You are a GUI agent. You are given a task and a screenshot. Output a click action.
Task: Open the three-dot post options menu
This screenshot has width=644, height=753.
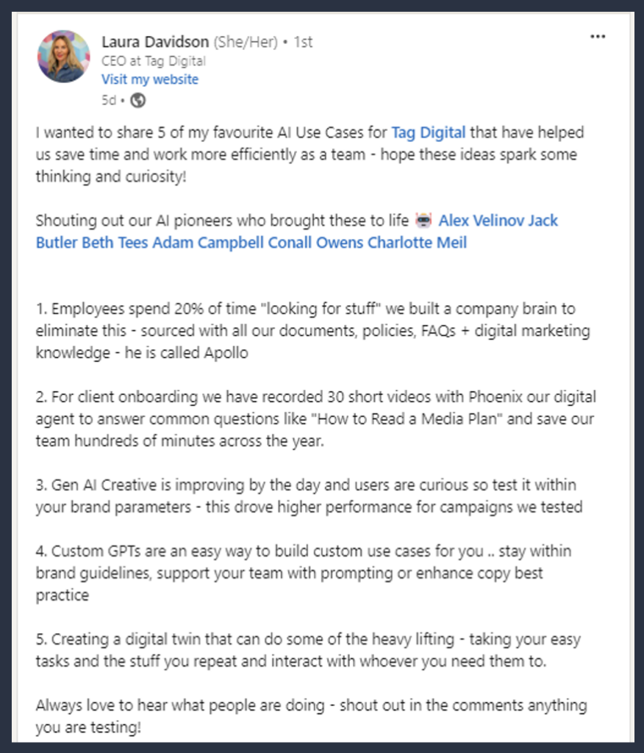click(x=598, y=37)
